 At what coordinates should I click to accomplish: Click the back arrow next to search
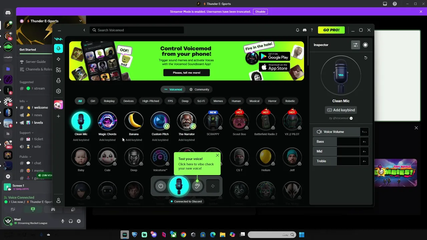[84, 30]
